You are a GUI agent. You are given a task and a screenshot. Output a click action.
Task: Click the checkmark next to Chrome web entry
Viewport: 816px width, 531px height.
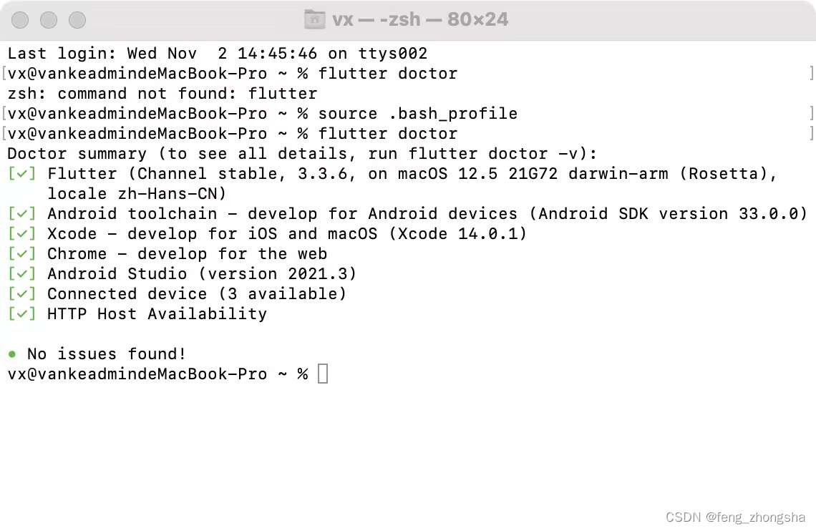click(x=21, y=253)
